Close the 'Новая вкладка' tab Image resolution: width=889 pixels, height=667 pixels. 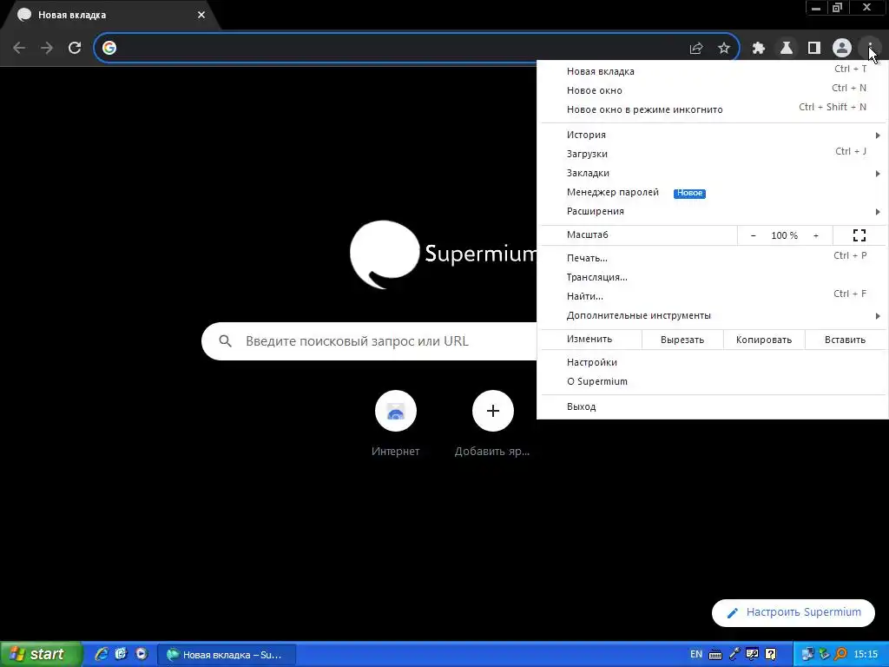pos(201,15)
